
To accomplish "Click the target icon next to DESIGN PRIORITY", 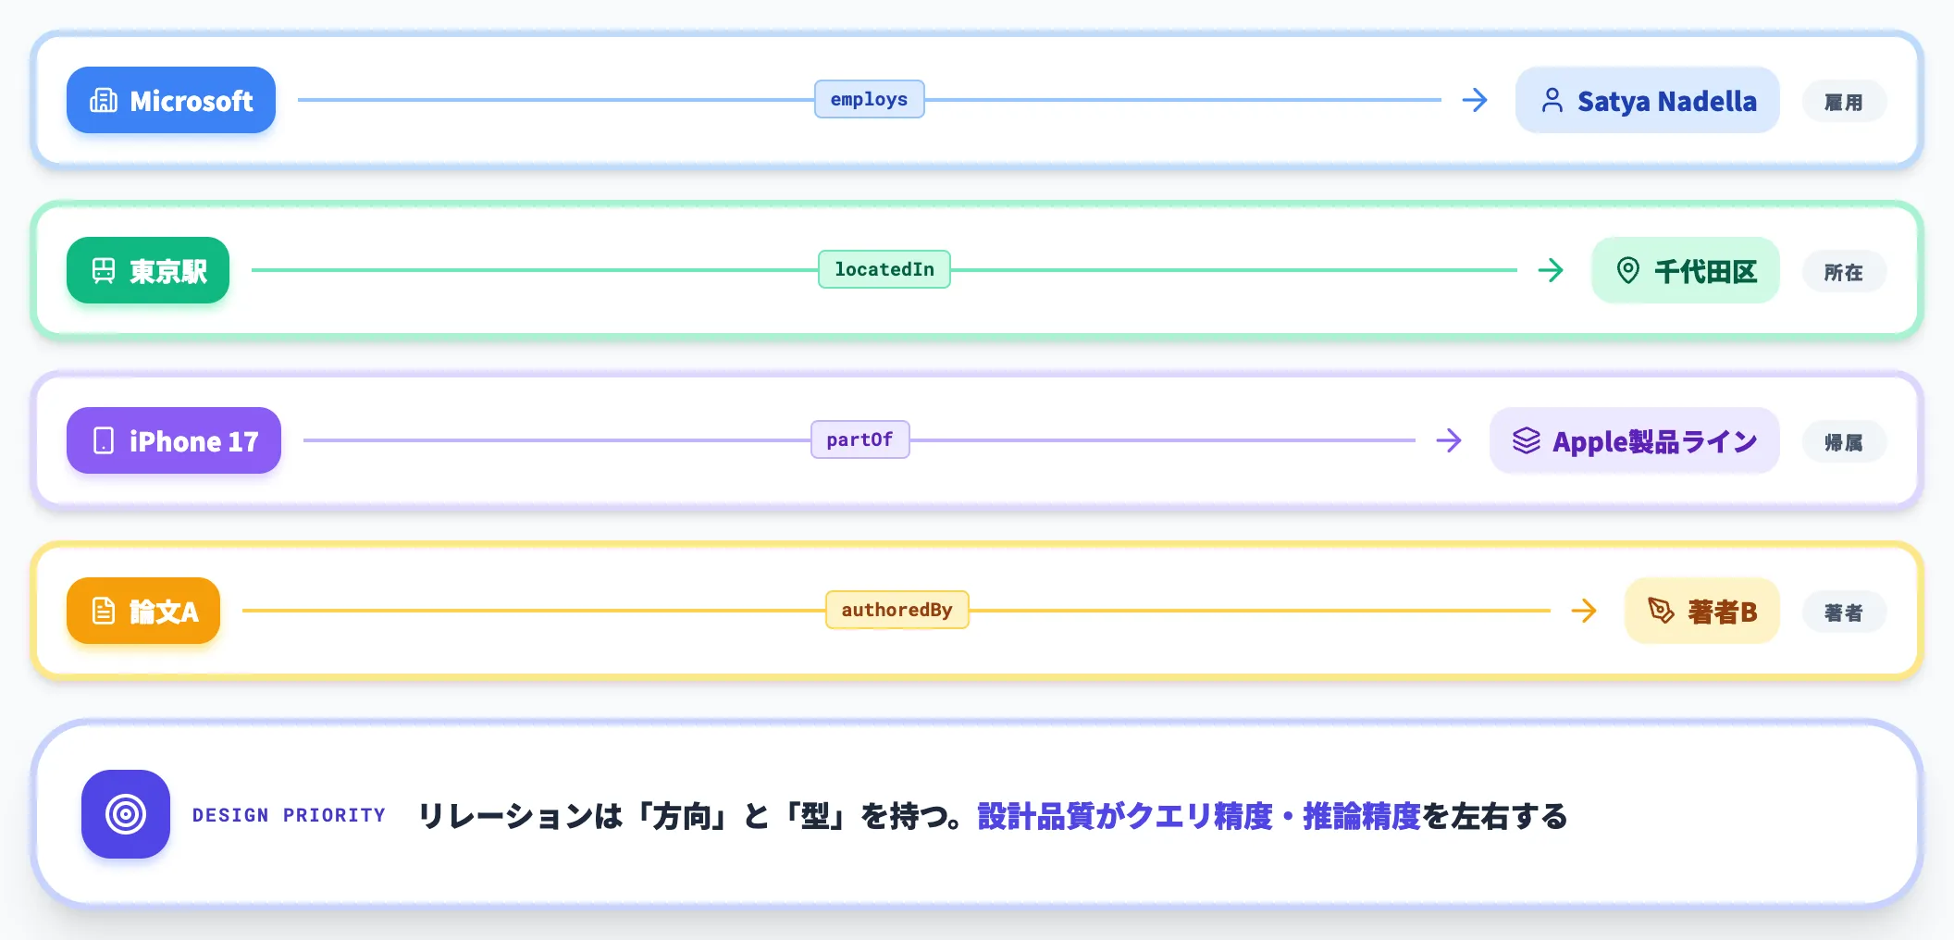I will (126, 814).
